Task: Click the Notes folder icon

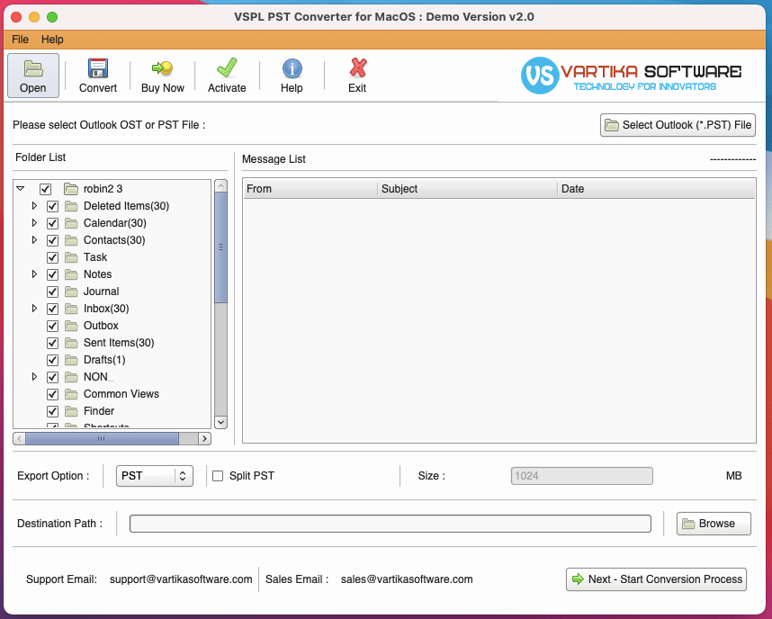Action: coord(71,274)
